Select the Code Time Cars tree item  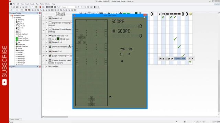[x=23, y=46]
